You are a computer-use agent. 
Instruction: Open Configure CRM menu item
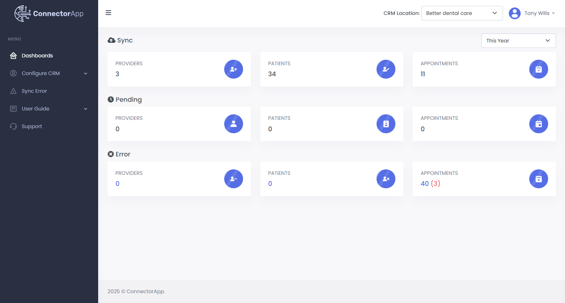(x=49, y=73)
